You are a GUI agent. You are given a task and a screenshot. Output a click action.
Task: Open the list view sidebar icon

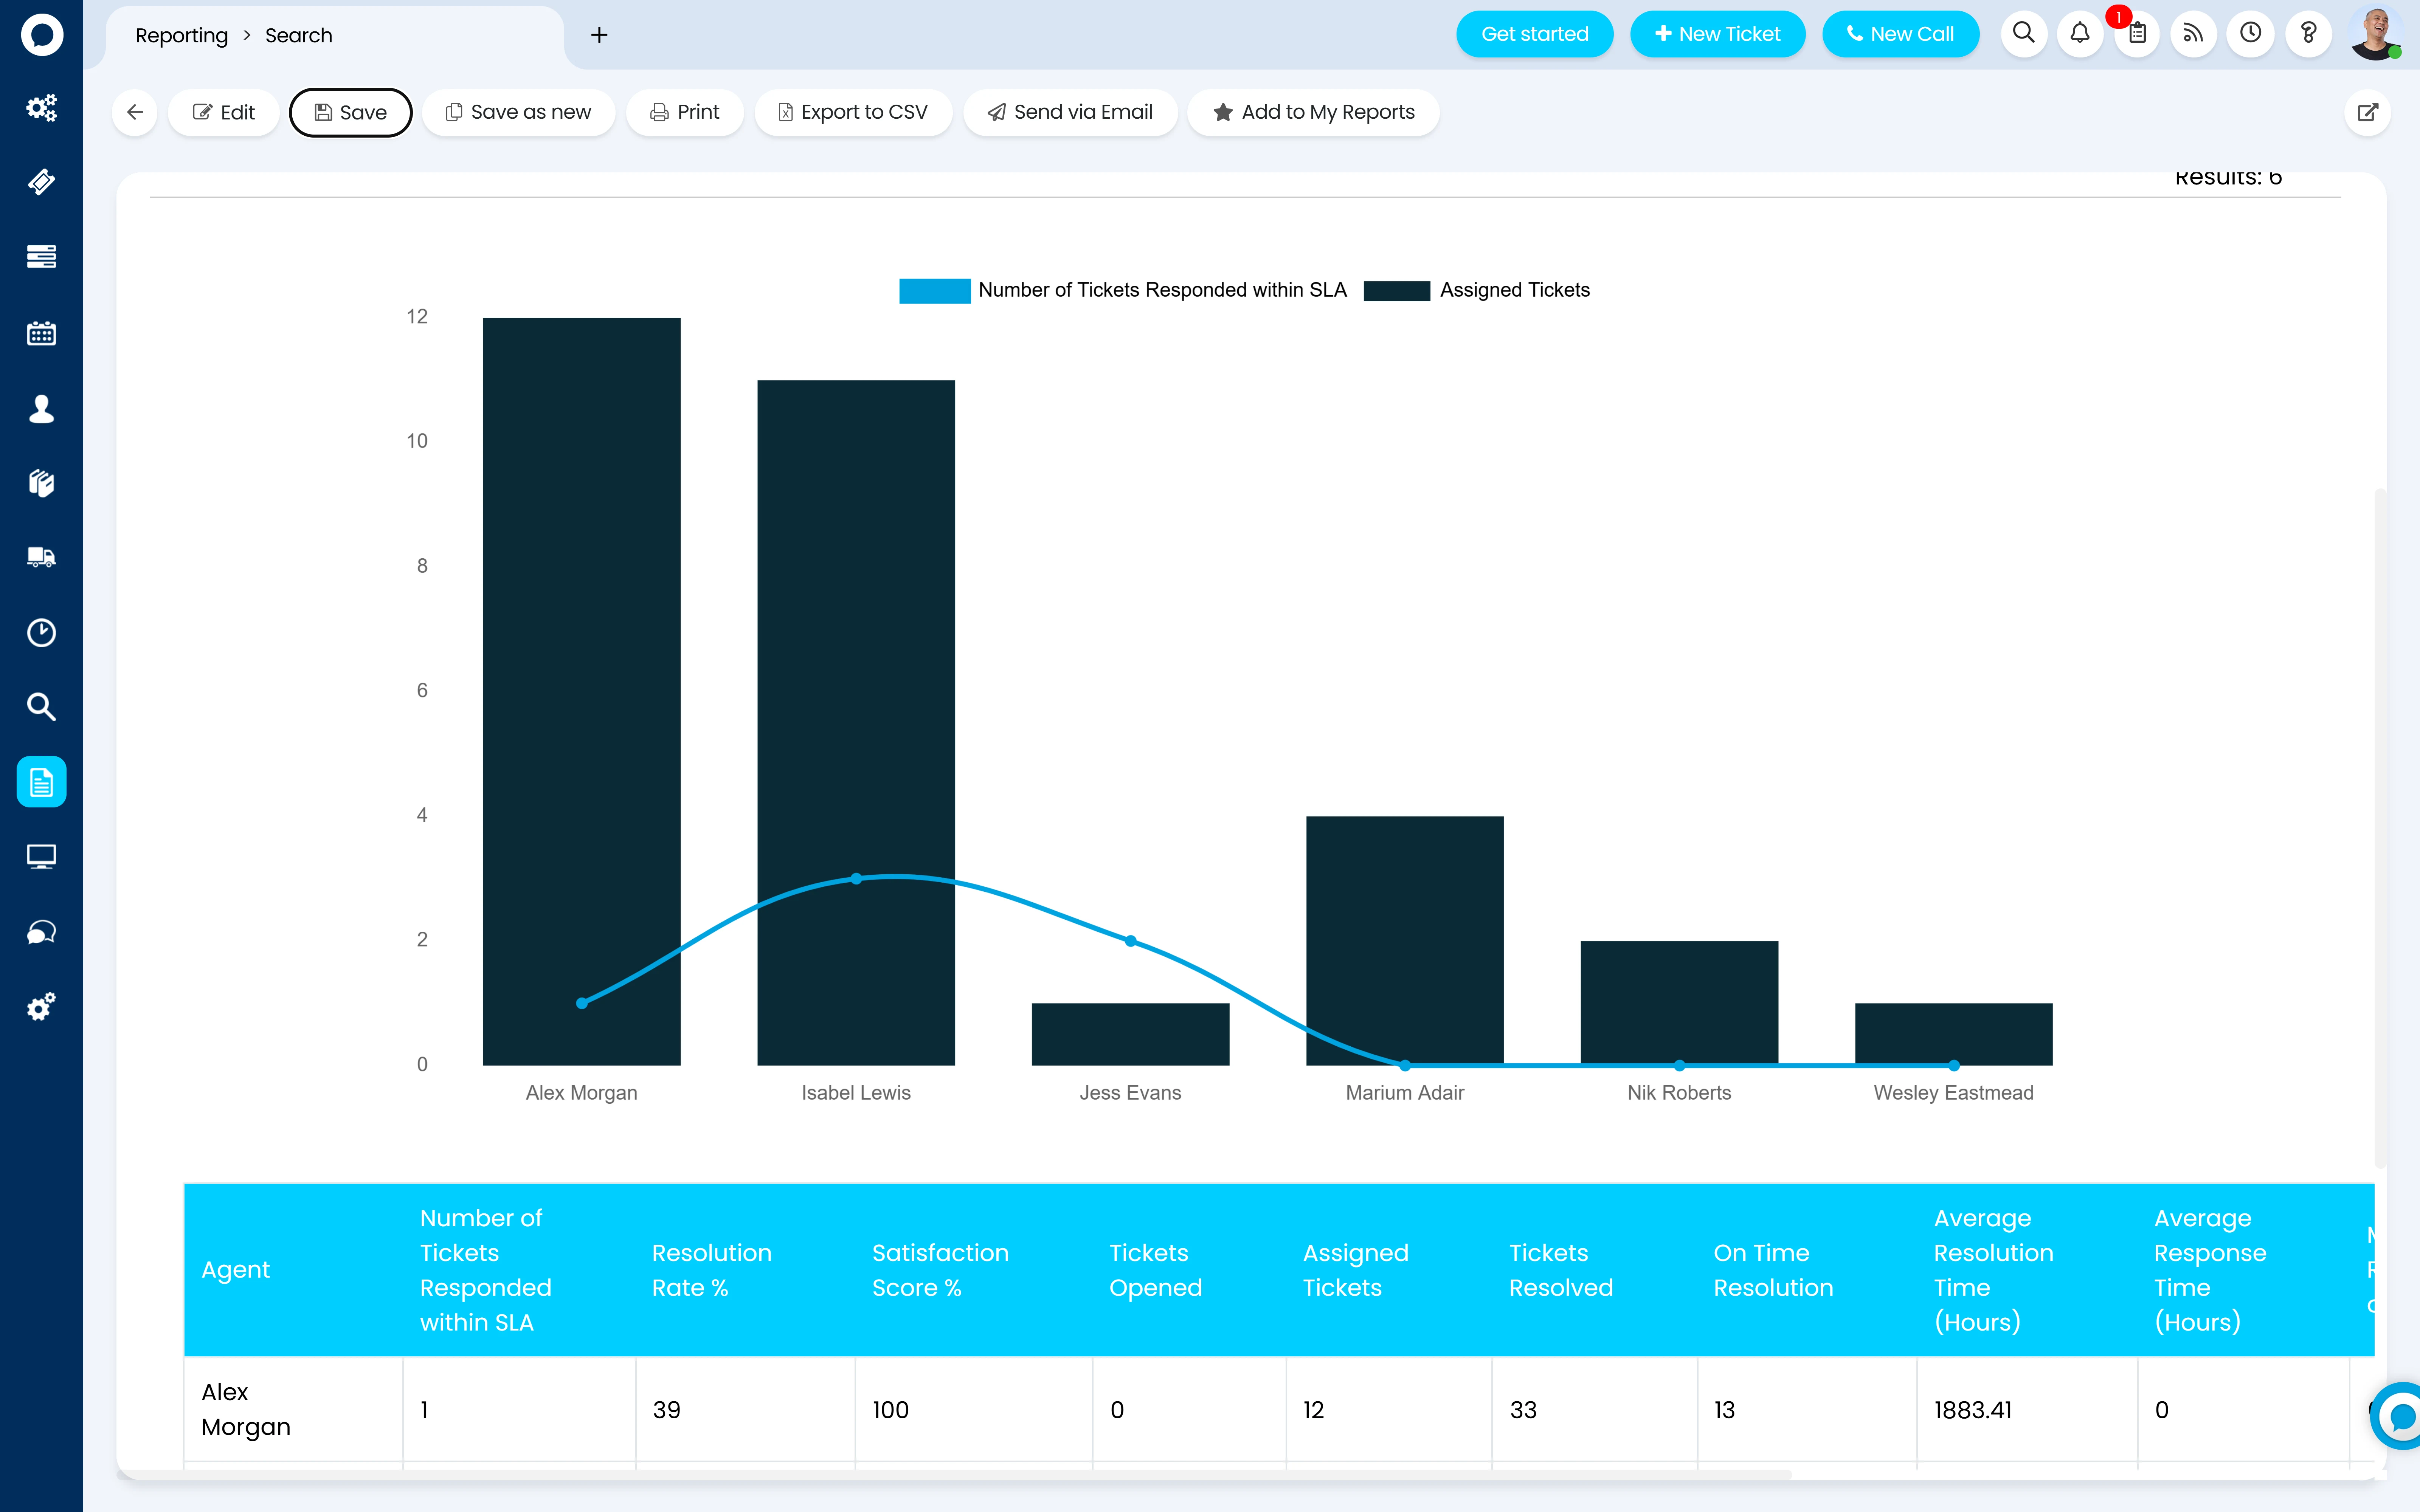coord(41,257)
